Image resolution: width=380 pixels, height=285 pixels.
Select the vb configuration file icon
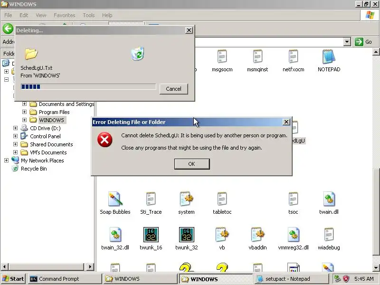[222, 235]
